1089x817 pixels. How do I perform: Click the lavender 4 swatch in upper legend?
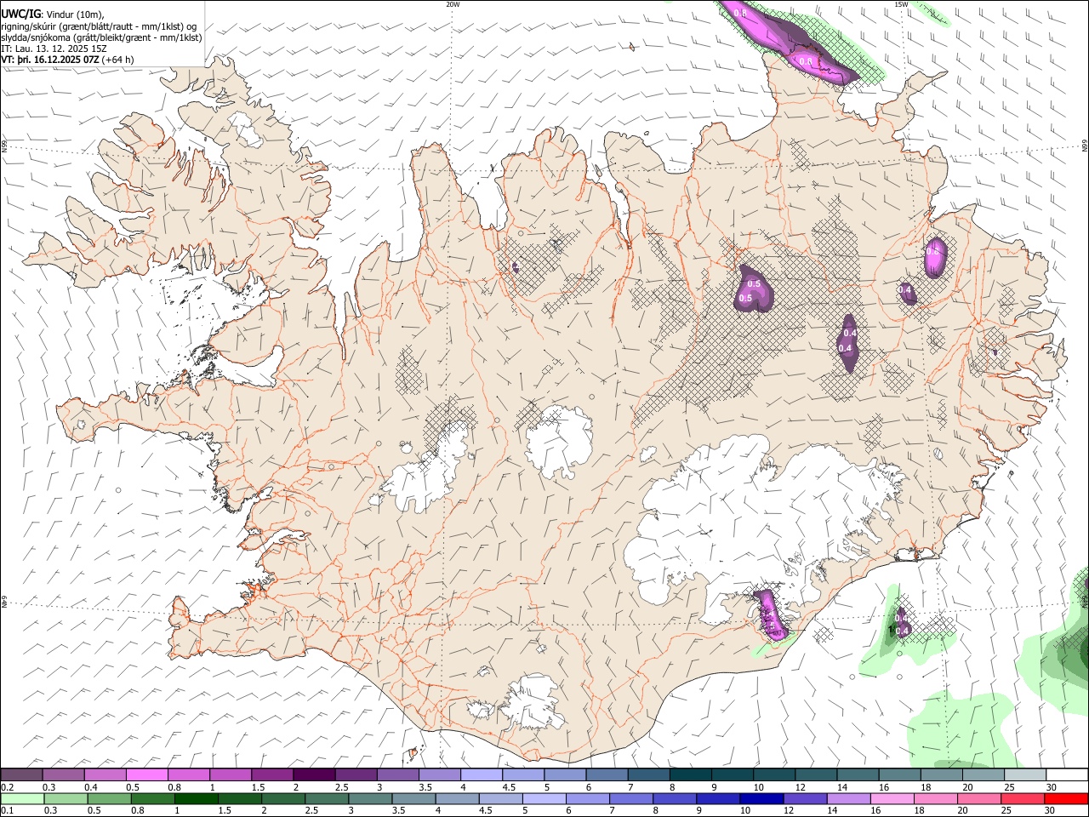tap(481, 774)
